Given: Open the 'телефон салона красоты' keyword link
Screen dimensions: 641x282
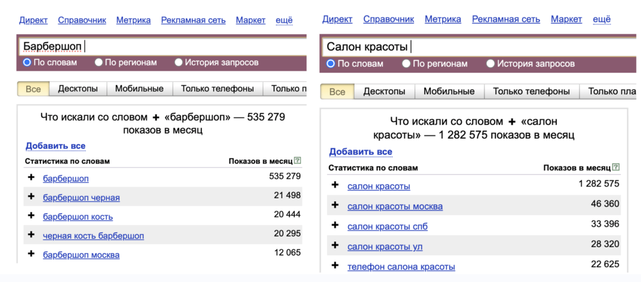Looking at the screenshot, I should coord(401,267).
